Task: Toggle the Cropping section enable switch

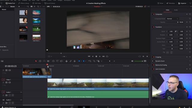Action: pos(154,57)
